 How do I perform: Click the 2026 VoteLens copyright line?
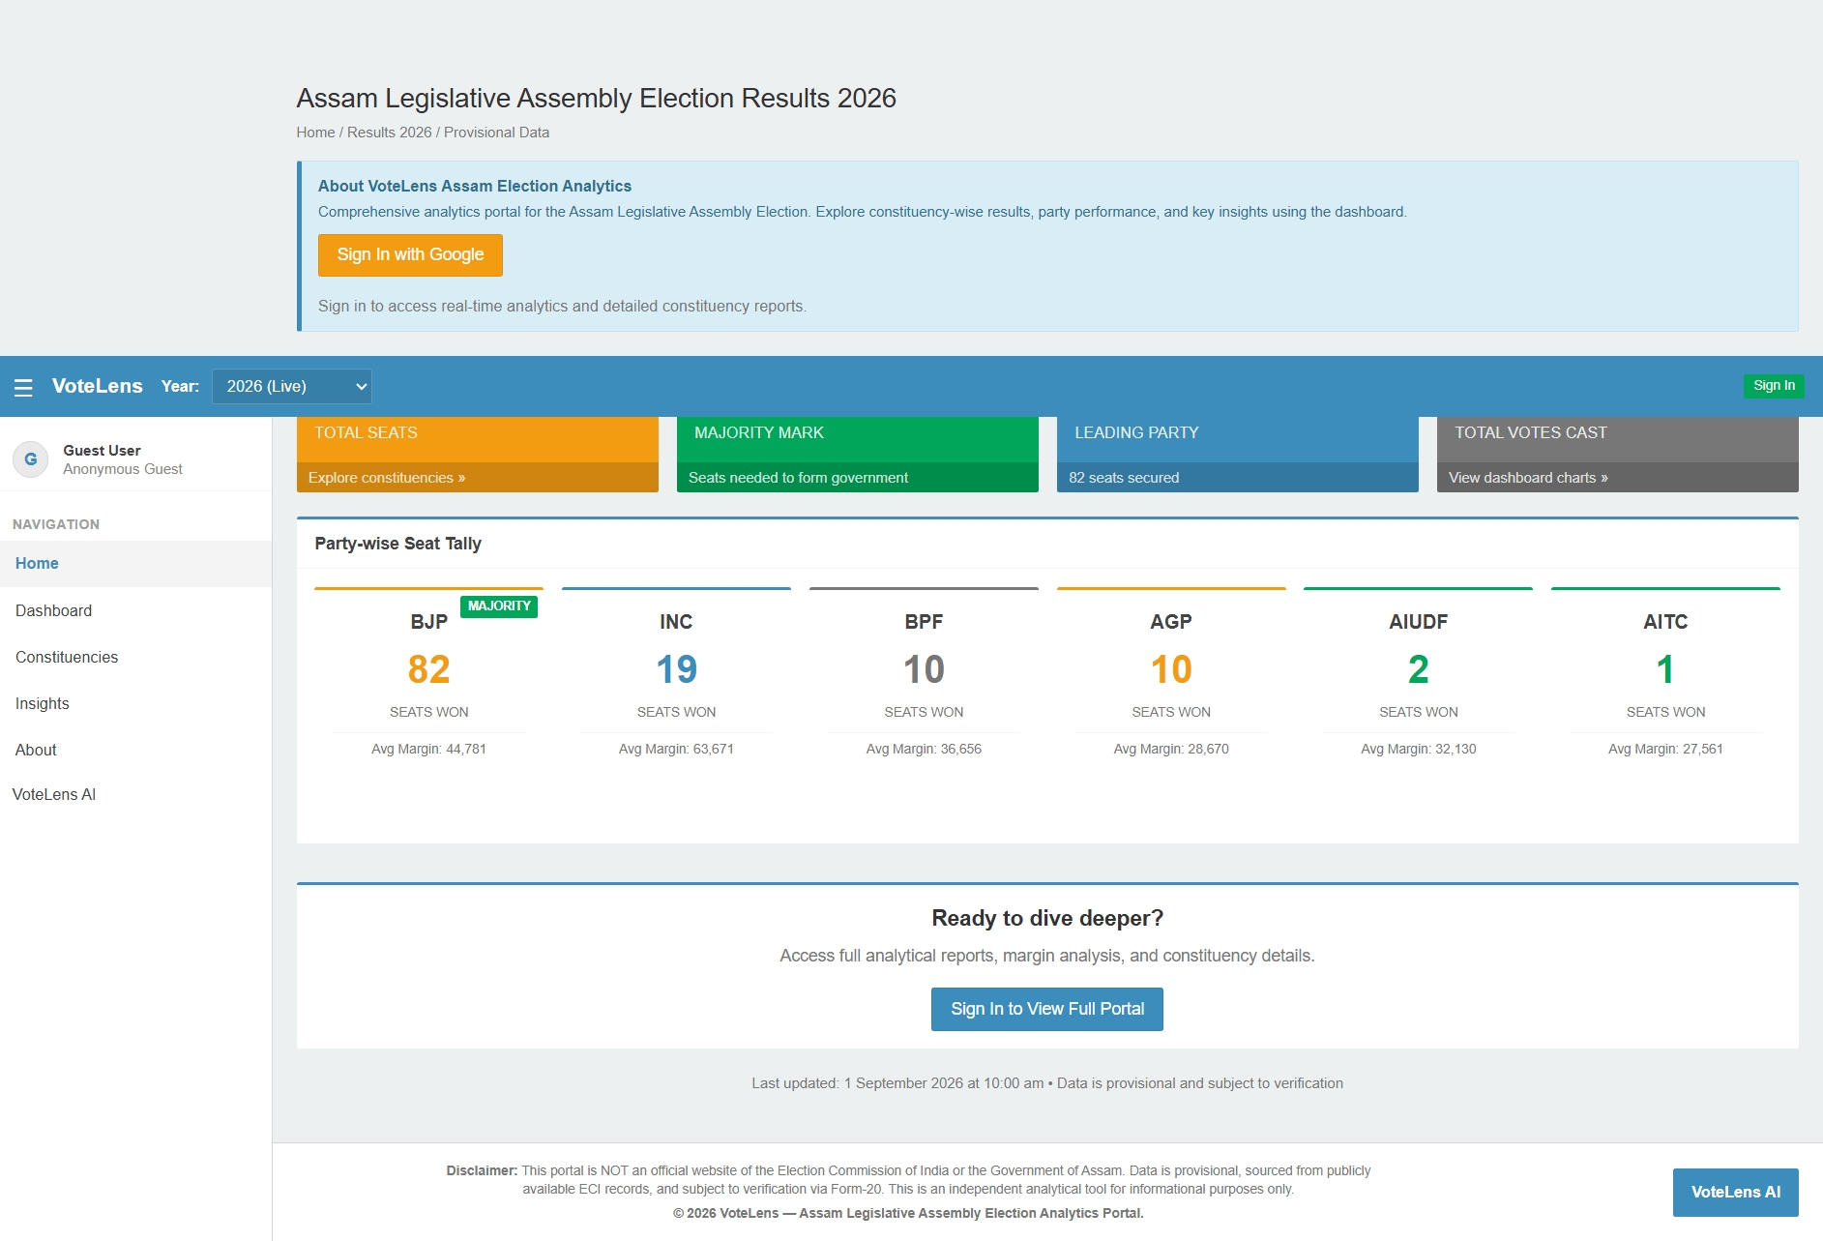(908, 1213)
